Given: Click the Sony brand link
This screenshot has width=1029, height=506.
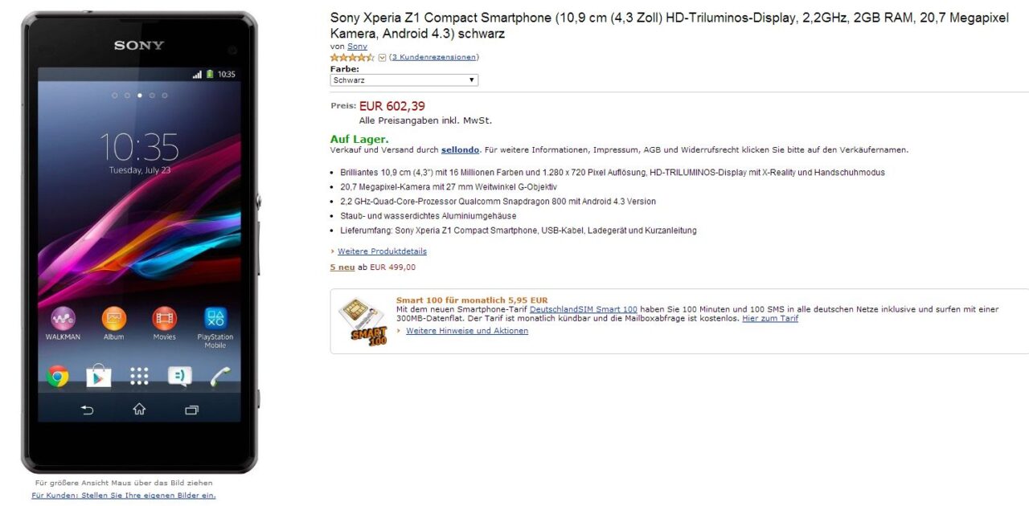Looking at the screenshot, I should point(357,47).
